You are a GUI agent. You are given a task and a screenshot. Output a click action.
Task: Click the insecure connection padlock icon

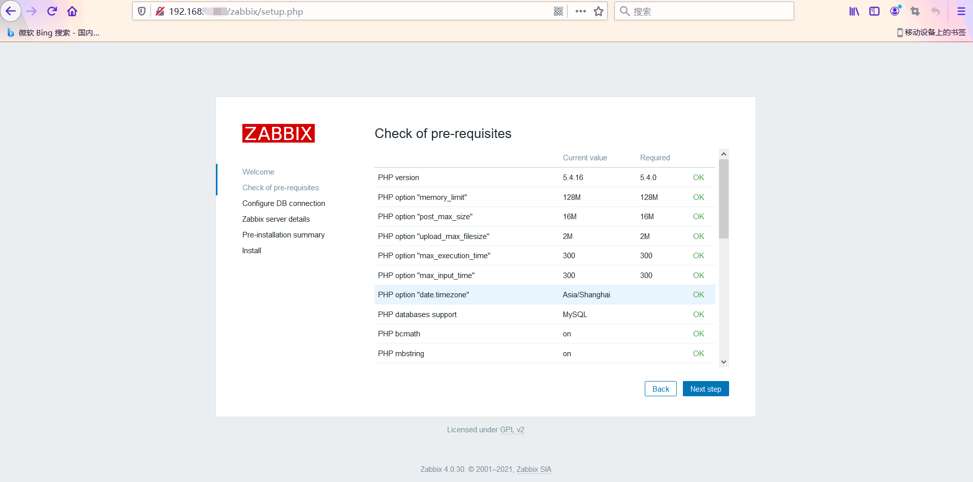[x=160, y=11]
